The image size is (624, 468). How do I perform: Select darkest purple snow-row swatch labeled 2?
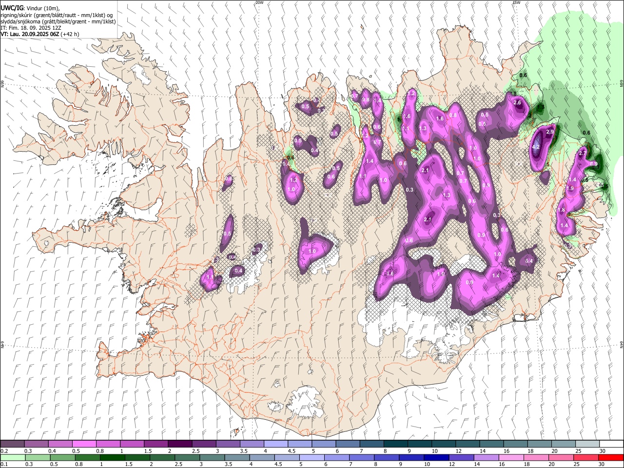(179, 444)
